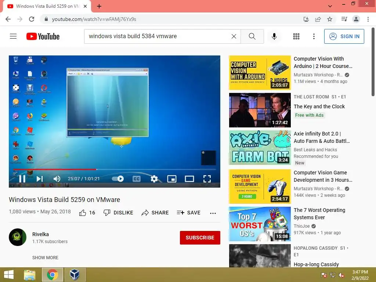The image size is (376, 282).
Task: Clear the search box text
Action: pos(234,36)
